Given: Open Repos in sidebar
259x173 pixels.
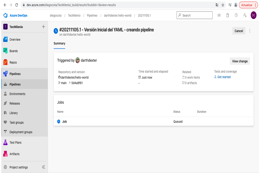Looking at the screenshot, I should (24, 62).
